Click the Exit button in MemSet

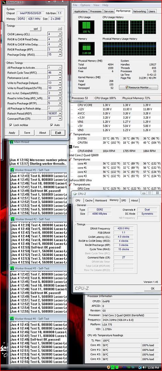58,133
